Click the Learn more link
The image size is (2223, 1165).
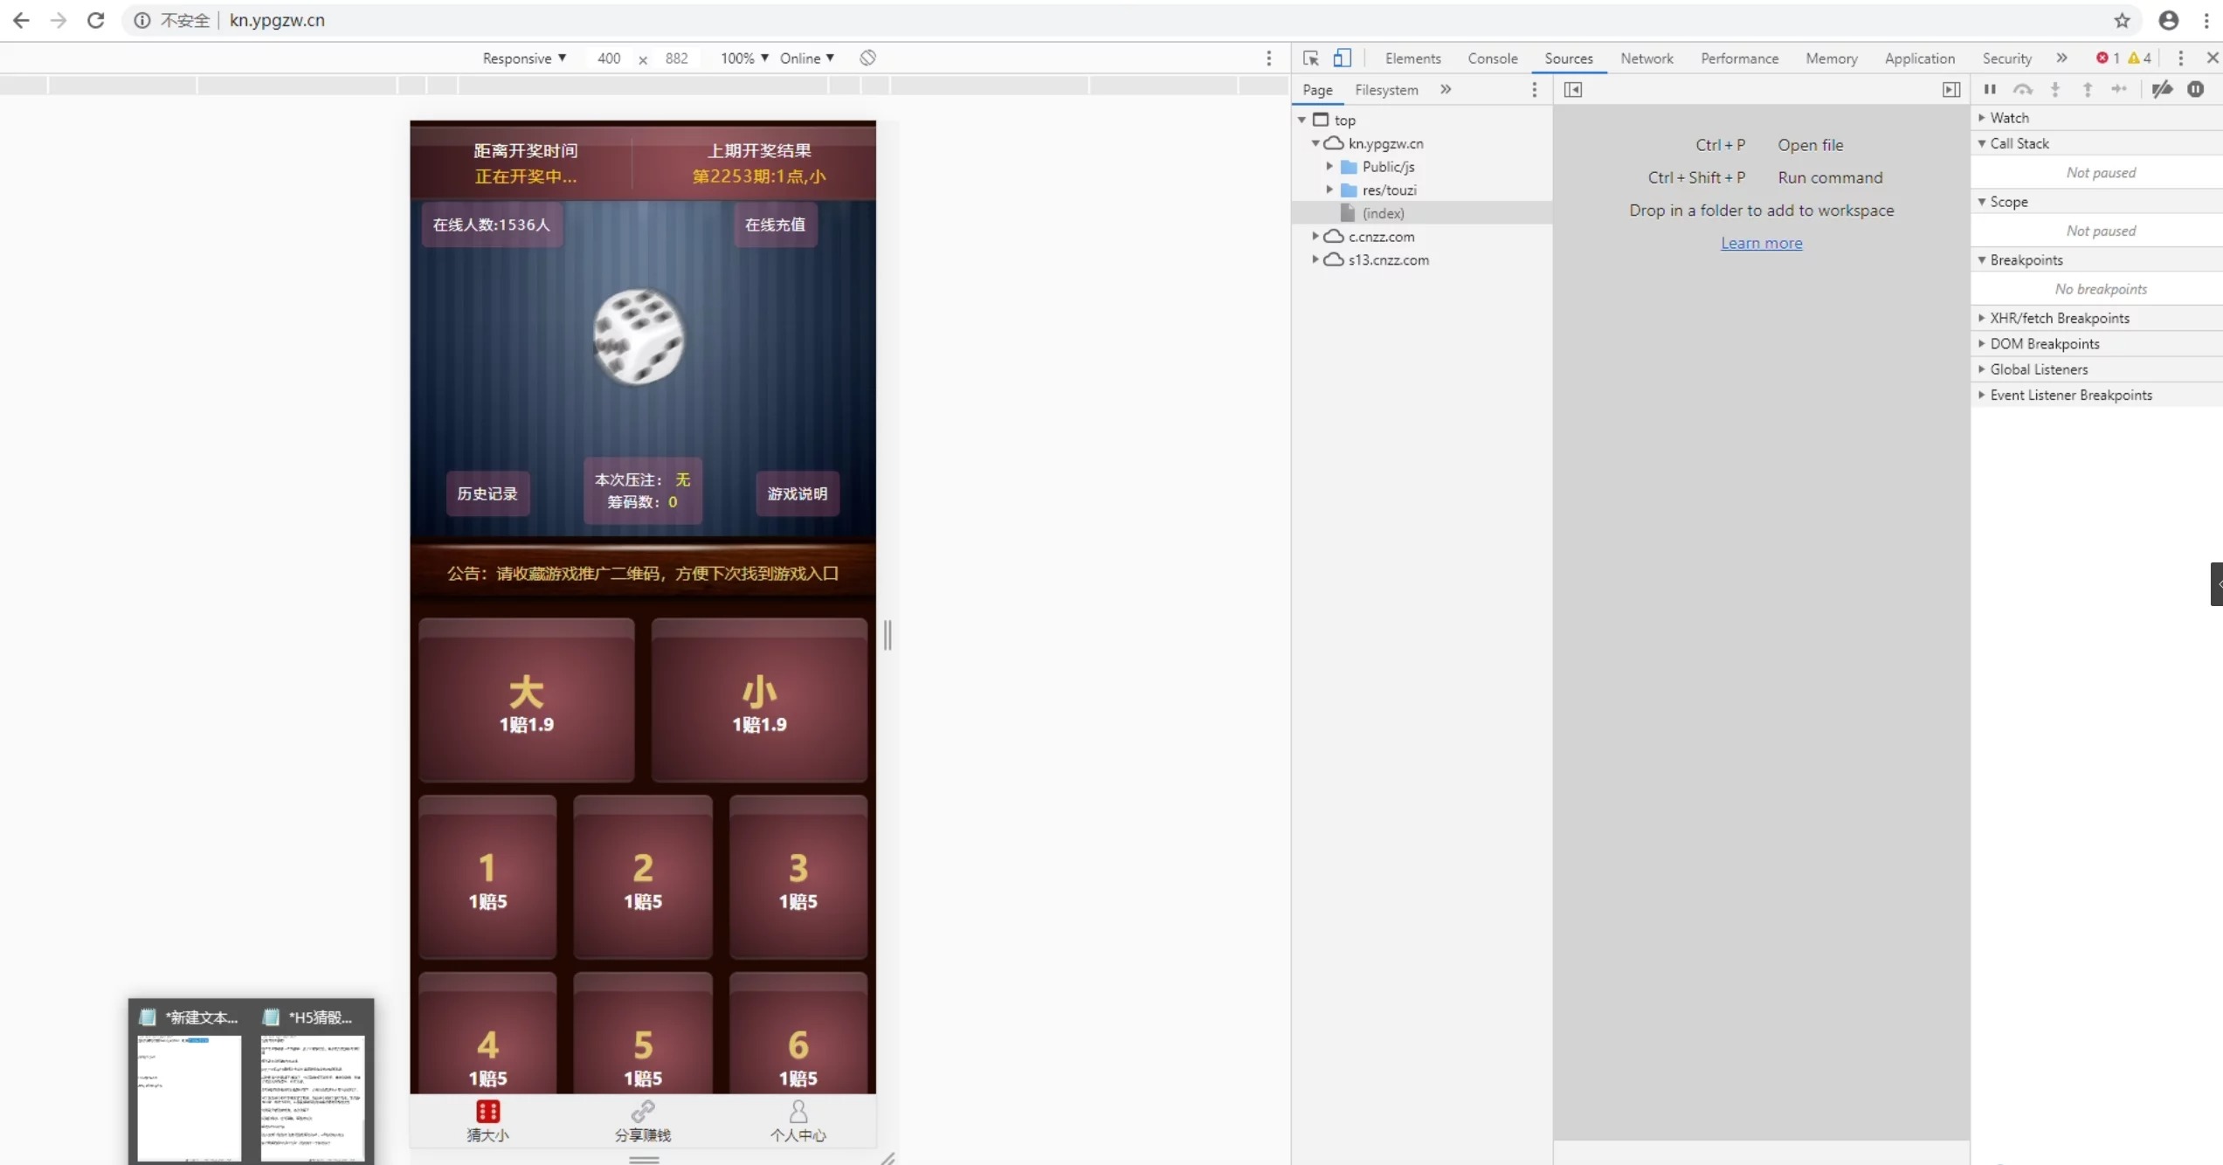tap(1761, 243)
